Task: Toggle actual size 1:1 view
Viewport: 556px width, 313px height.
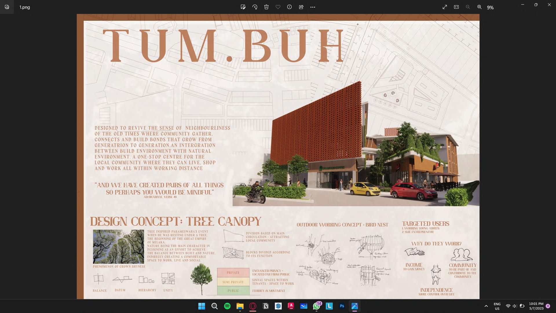Action: [456, 7]
